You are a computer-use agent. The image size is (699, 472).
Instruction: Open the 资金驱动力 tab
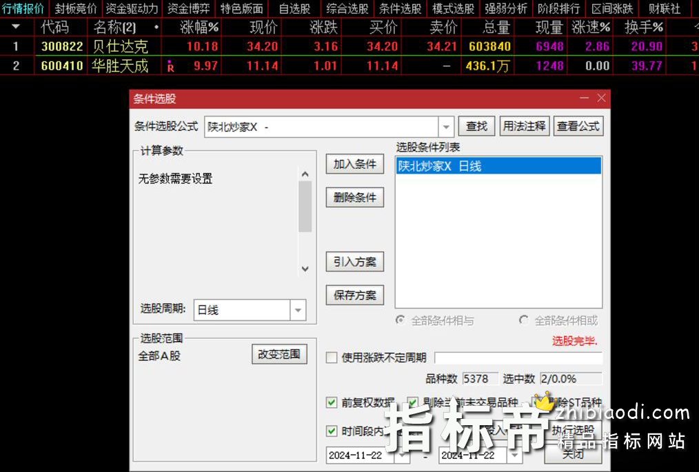pyautogui.click(x=132, y=8)
